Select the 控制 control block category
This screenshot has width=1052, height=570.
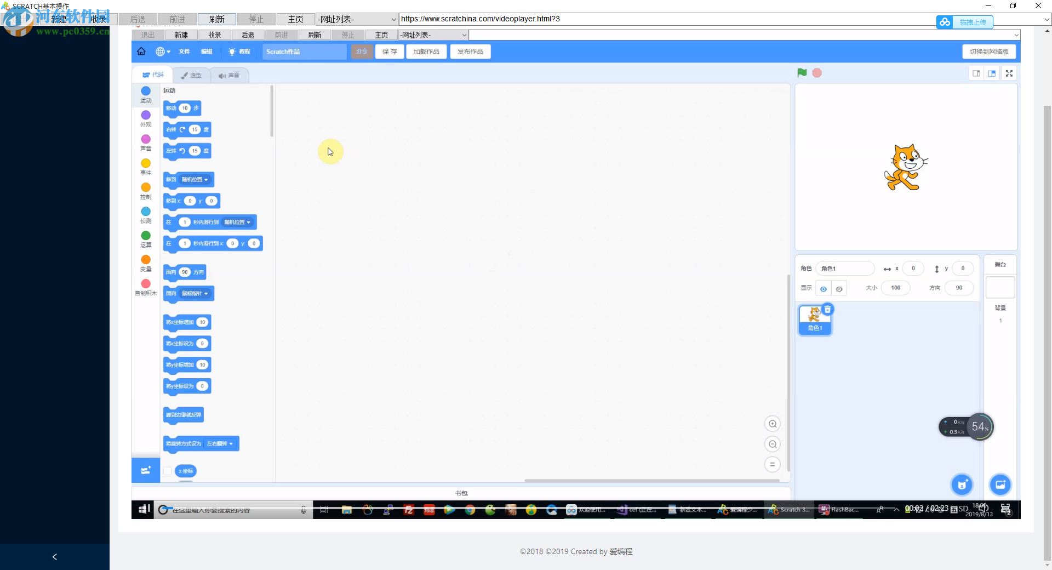(146, 191)
